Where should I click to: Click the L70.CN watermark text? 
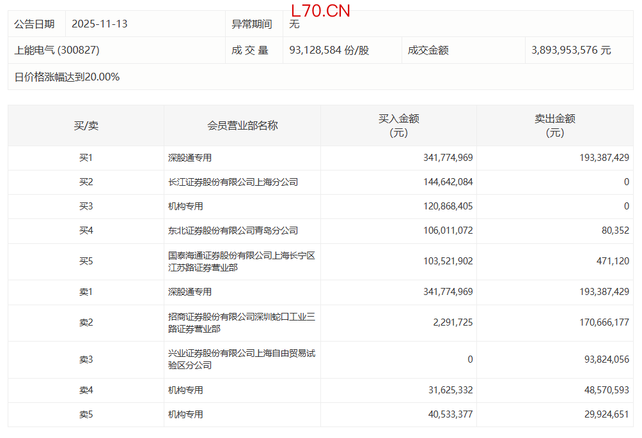(x=320, y=11)
